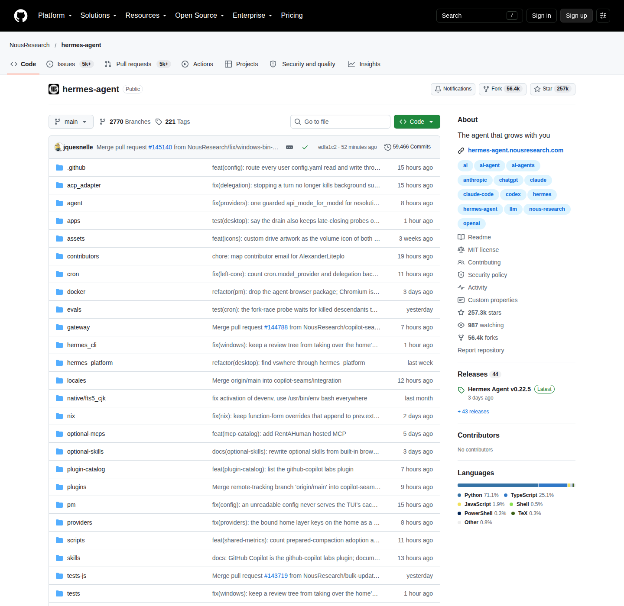Click the pulse icon next to Activity

coord(461,287)
